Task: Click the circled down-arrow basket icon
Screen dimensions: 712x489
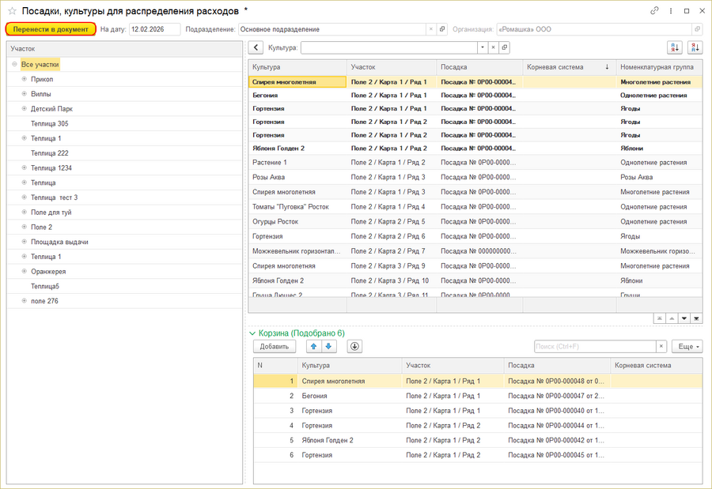Action: coord(354,346)
